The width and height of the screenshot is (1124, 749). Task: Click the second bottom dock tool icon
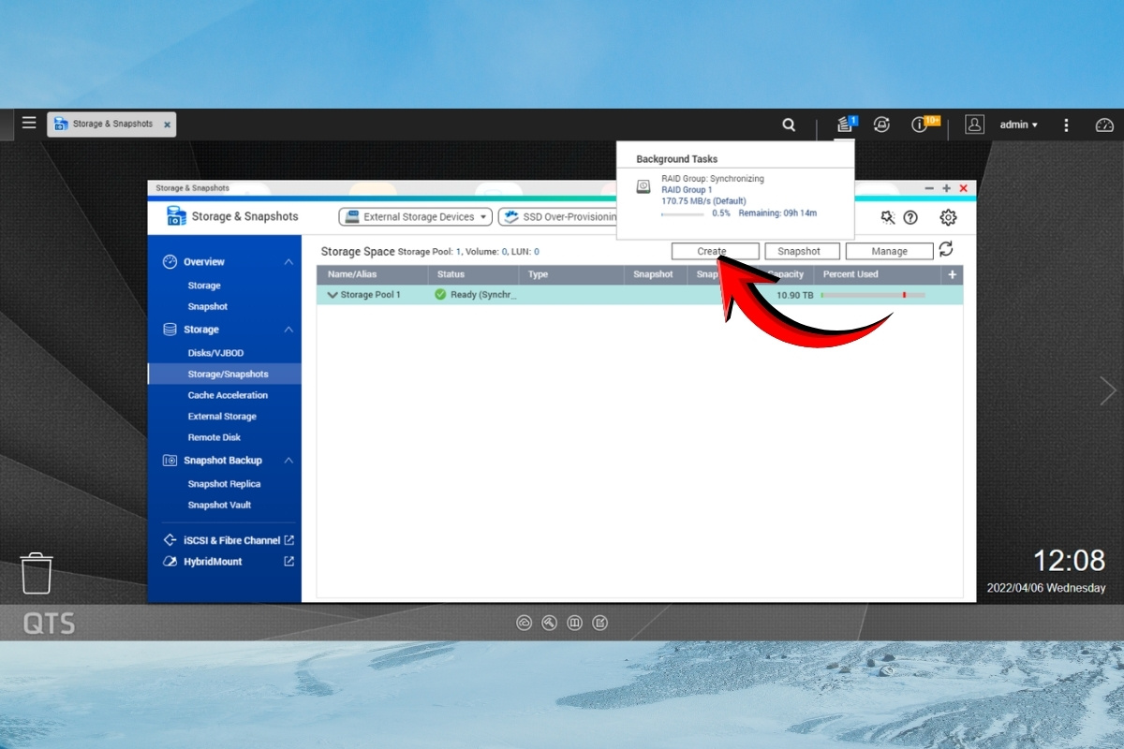click(550, 622)
